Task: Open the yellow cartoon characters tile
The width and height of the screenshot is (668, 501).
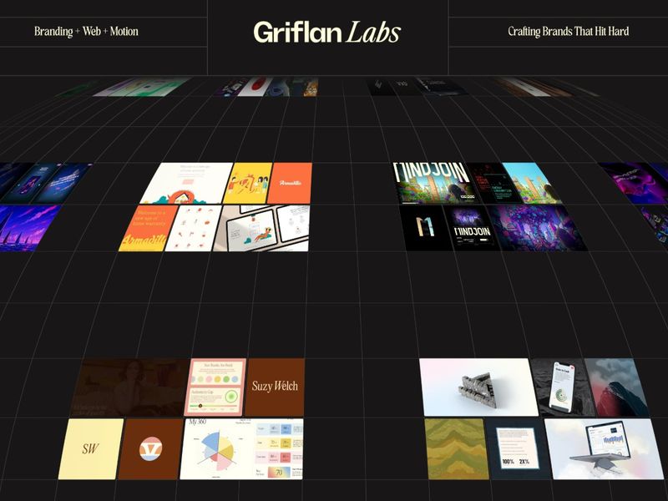Action: pos(248,183)
